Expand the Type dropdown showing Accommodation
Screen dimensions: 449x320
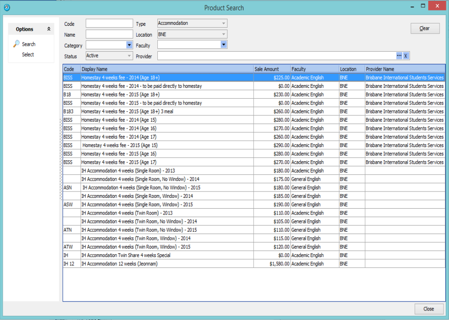click(x=223, y=23)
